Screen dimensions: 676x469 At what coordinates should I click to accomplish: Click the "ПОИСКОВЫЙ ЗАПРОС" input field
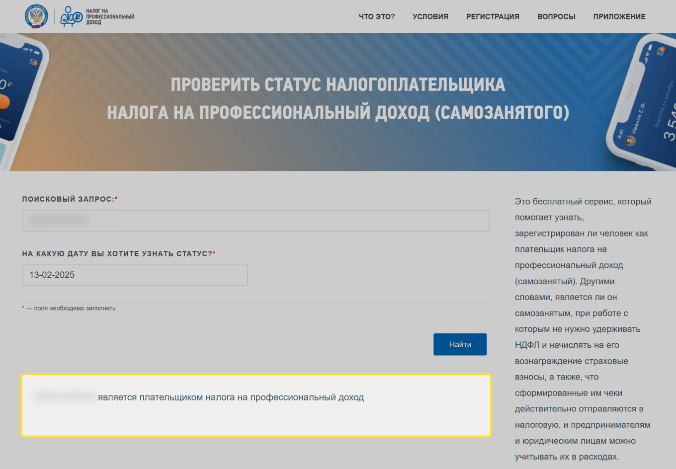click(x=255, y=221)
